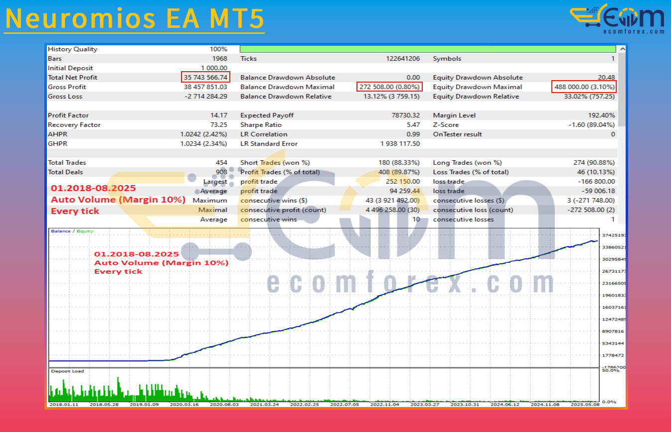Select Equity Drawdown Absolute value 20.48
Image resolution: width=671 pixels, height=432 pixels.
coord(607,78)
